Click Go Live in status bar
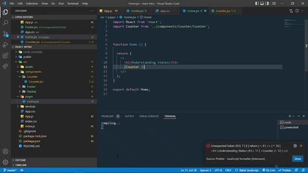This screenshot has height=173, width=308. pyautogui.click(x=269, y=170)
